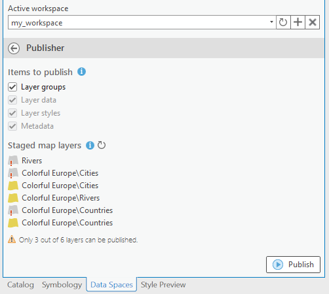Toggle the Layer data checkbox
Image resolution: width=329 pixels, height=294 pixels.
pos(12,100)
